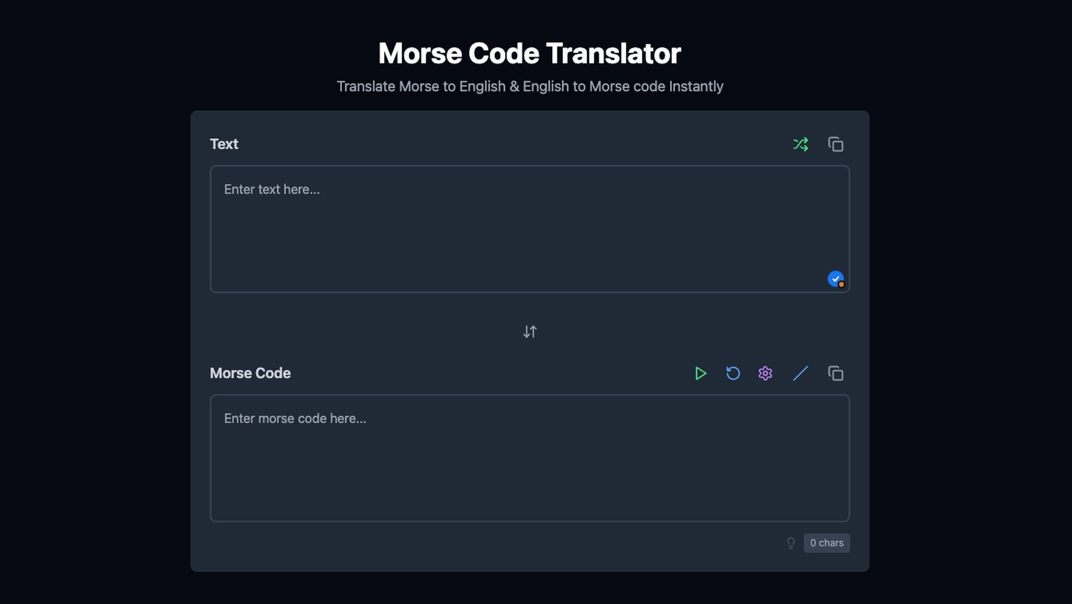Click the orange dot on grammar badge
Screen dimensions: 1072x604
[x=842, y=285]
